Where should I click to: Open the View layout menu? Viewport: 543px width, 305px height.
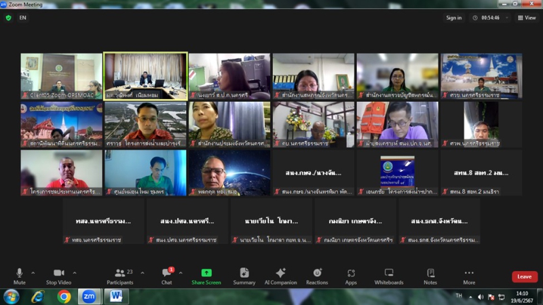527,18
